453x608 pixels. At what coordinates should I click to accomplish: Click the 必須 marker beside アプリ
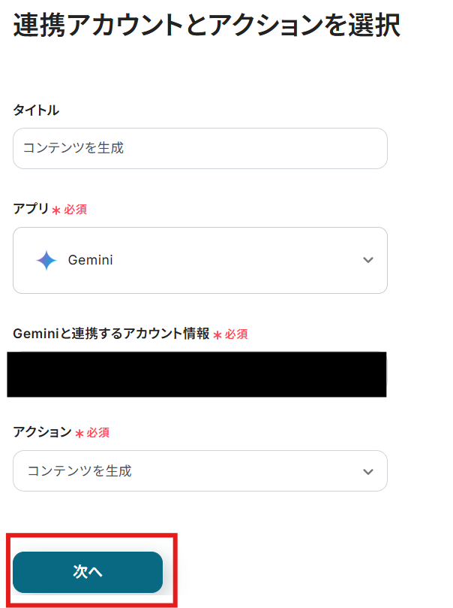[75, 210]
